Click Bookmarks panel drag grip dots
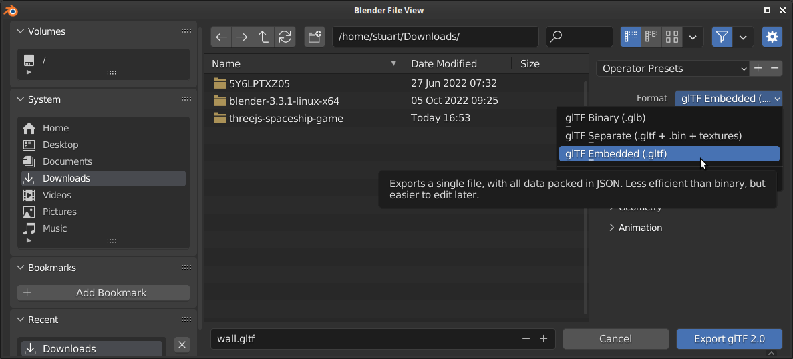Image resolution: width=793 pixels, height=359 pixels. (186, 267)
